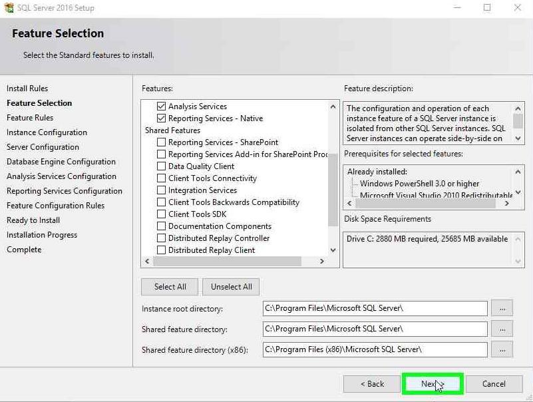The image size is (533, 402).
Task: Click the SQL Server Setup title bar icon
Action: click(9, 7)
